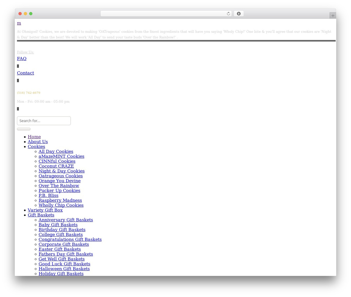Open the Gift Baskets menu item

[x=41, y=215]
